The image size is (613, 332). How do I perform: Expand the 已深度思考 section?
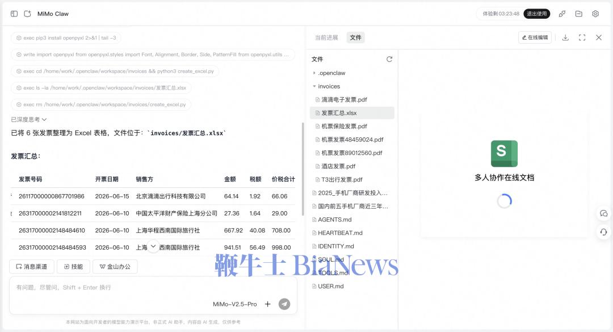29,119
